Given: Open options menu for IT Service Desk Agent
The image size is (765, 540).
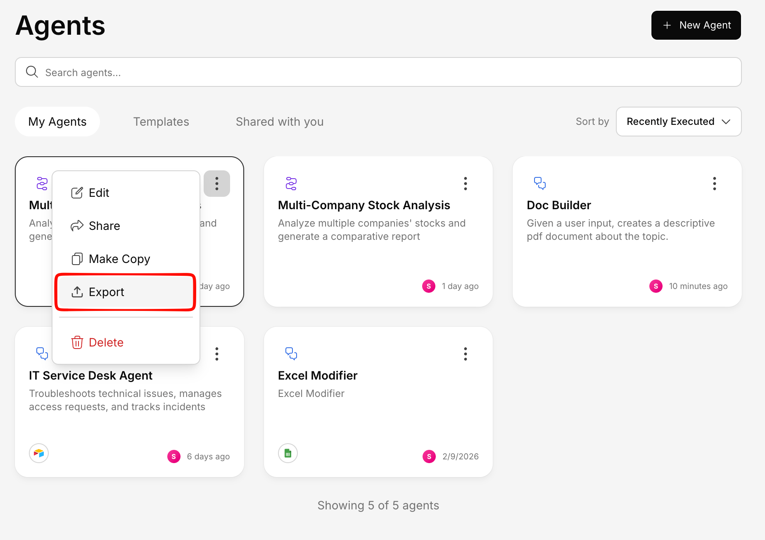Looking at the screenshot, I should point(217,354).
